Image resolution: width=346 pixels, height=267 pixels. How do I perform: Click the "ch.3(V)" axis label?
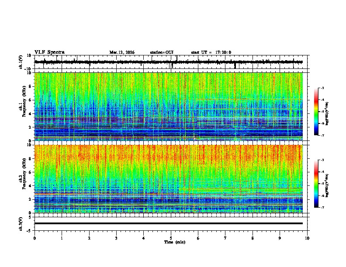tap(21, 224)
